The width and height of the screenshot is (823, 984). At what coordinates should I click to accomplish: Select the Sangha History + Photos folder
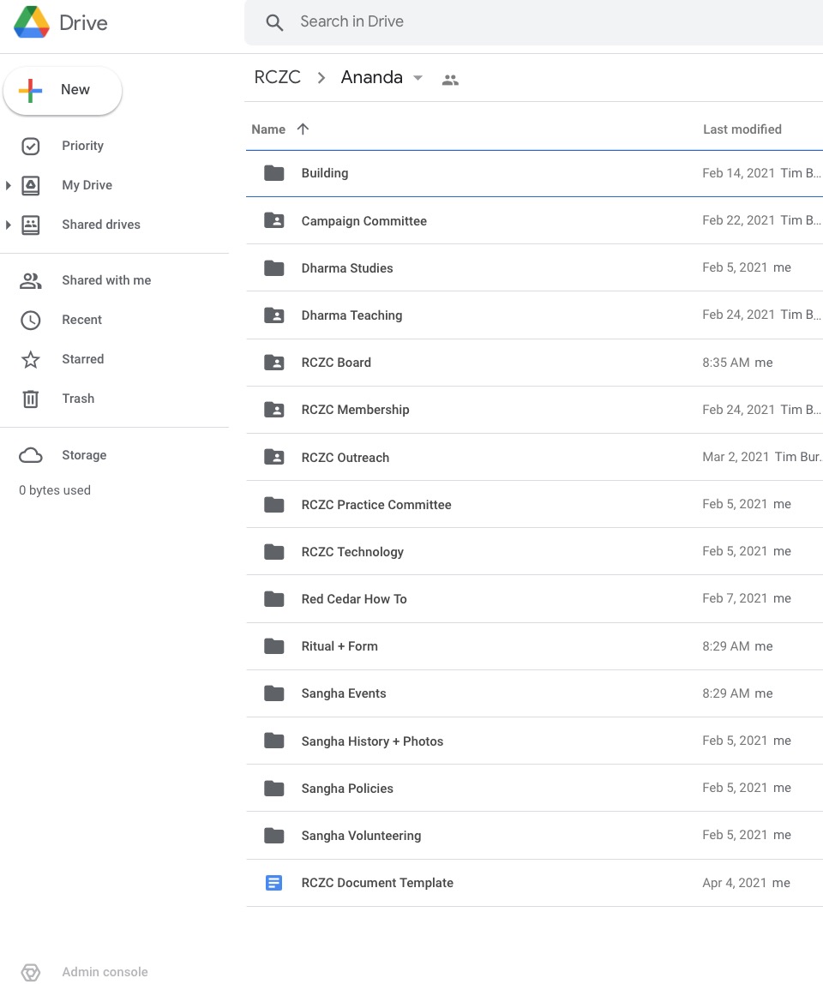[534, 741]
